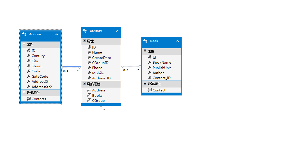Click the Address entity type icon
This screenshot has width=281, height=145.
[x=24, y=34]
